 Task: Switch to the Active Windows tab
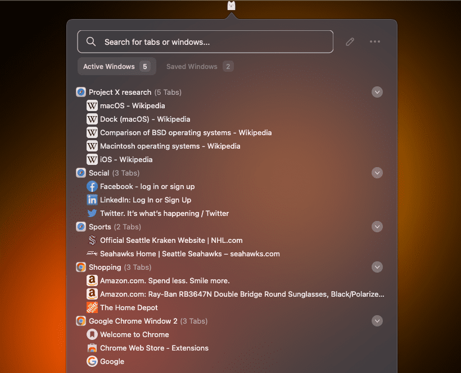(x=117, y=67)
